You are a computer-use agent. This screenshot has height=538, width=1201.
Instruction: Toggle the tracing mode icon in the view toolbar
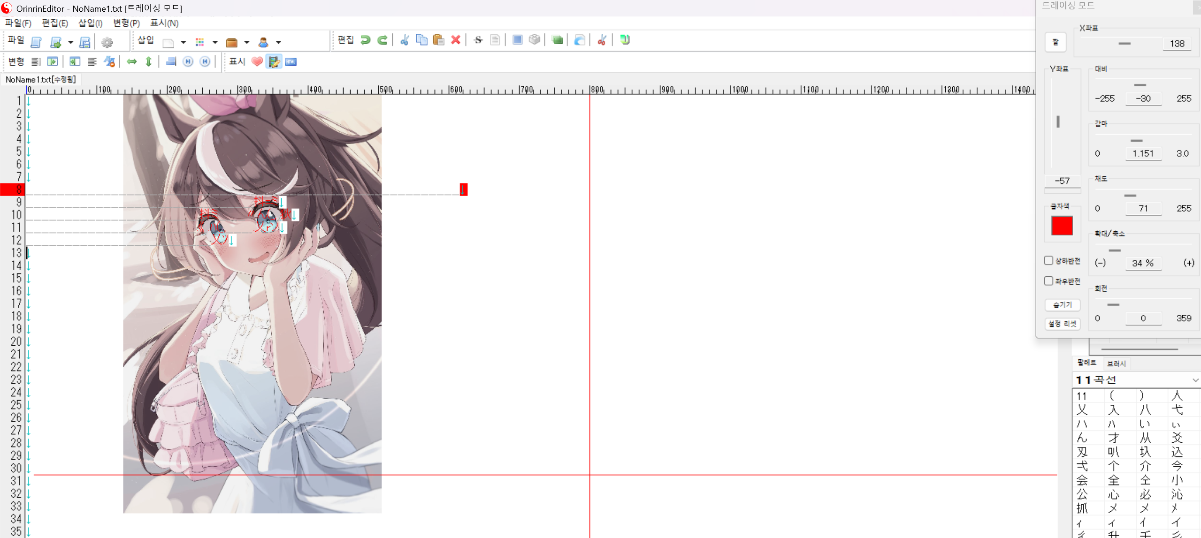(274, 61)
